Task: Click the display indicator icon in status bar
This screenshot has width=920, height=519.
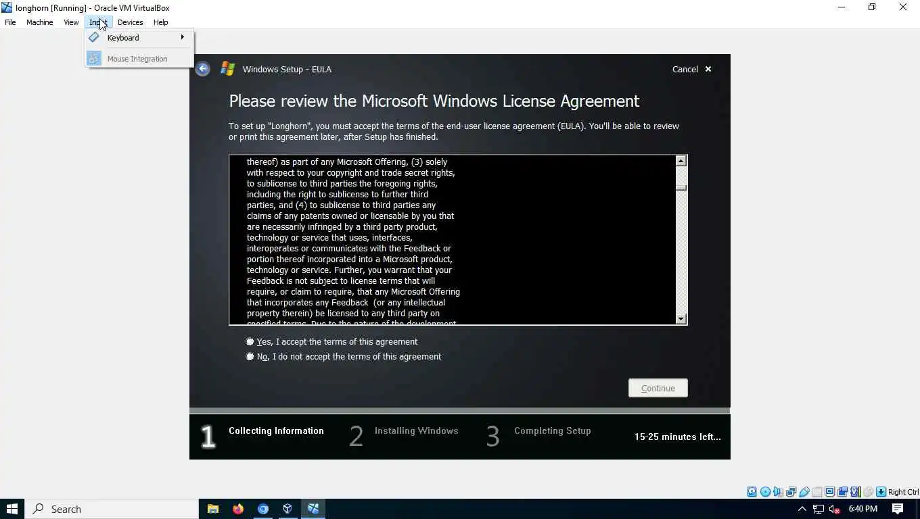Action: 830,492
